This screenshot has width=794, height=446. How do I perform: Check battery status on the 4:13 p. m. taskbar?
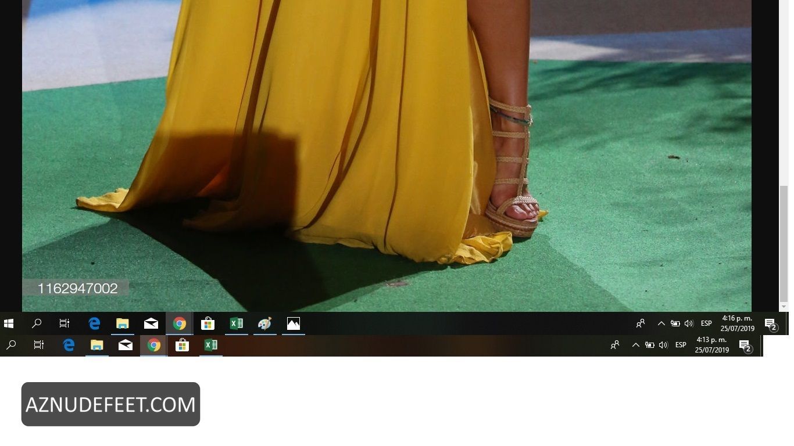point(649,345)
